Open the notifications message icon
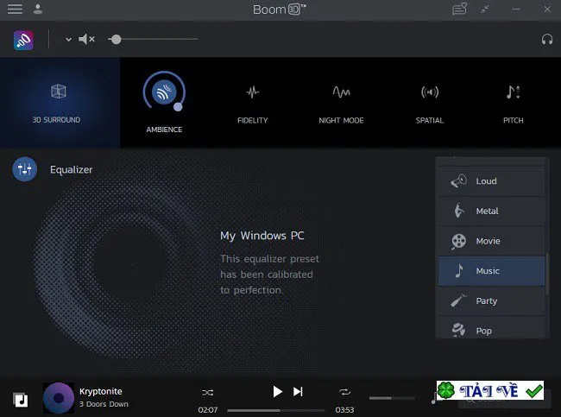This screenshot has width=561, height=417. point(459,9)
